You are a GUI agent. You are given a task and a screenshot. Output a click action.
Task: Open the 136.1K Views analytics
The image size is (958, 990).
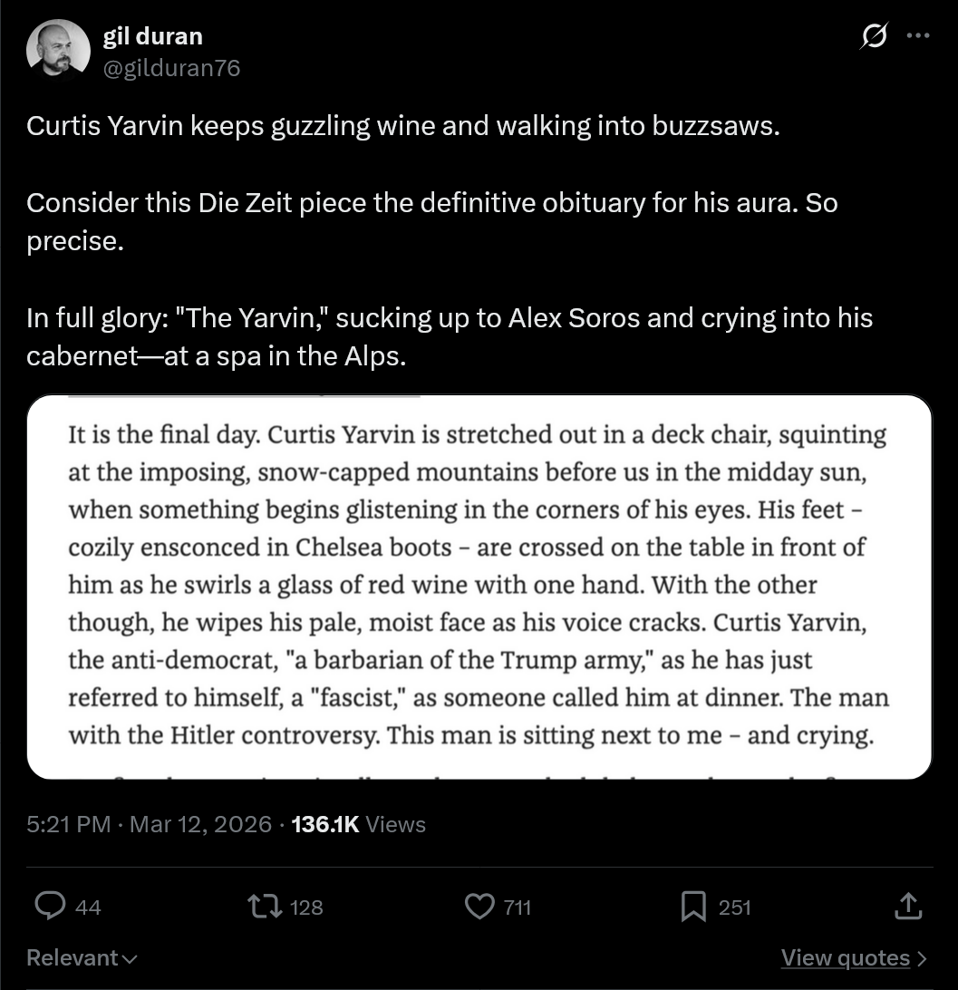click(x=359, y=824)
